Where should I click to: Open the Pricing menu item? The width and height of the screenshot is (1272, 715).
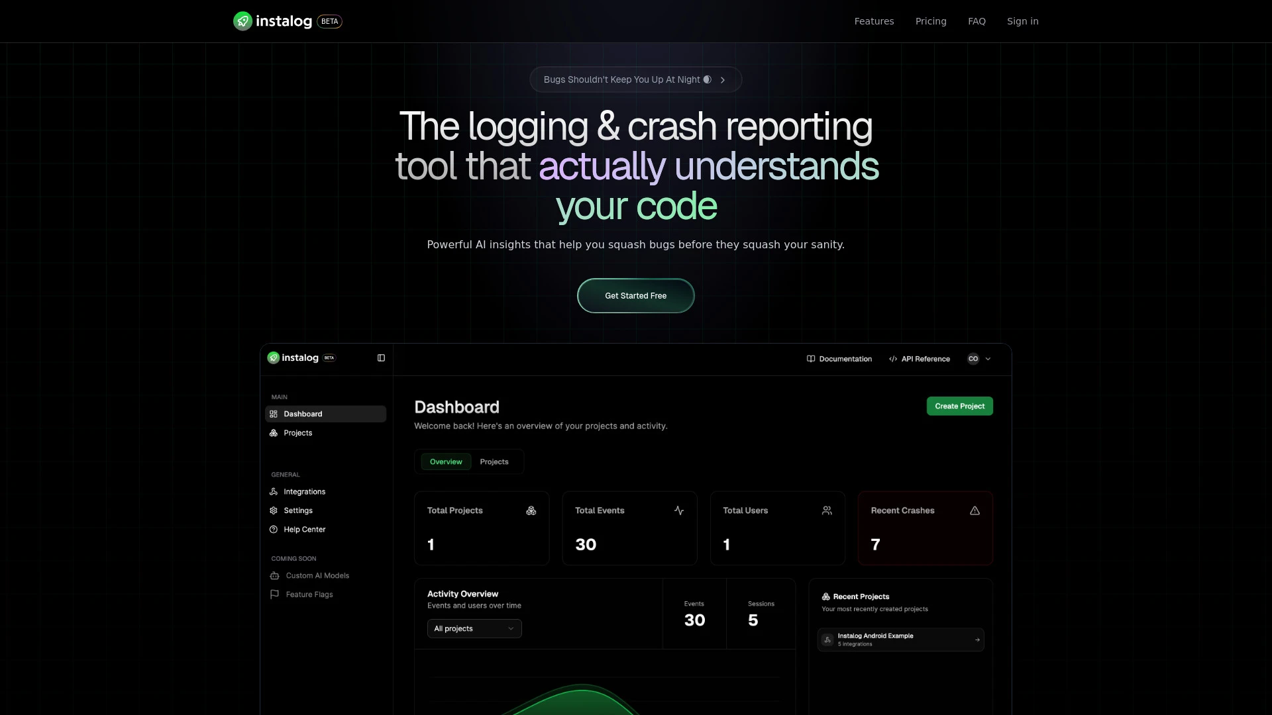tap(931, 21)
